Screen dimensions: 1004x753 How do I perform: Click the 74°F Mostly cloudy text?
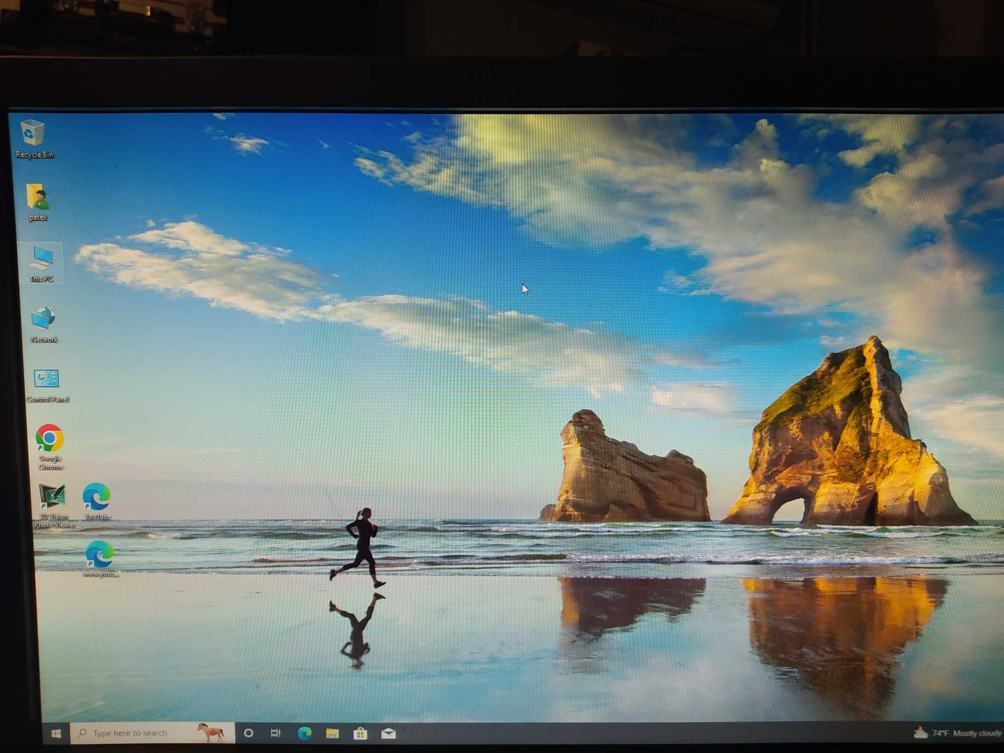coord(967,733)
